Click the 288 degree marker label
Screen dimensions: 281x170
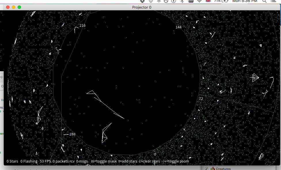[72, 134]
